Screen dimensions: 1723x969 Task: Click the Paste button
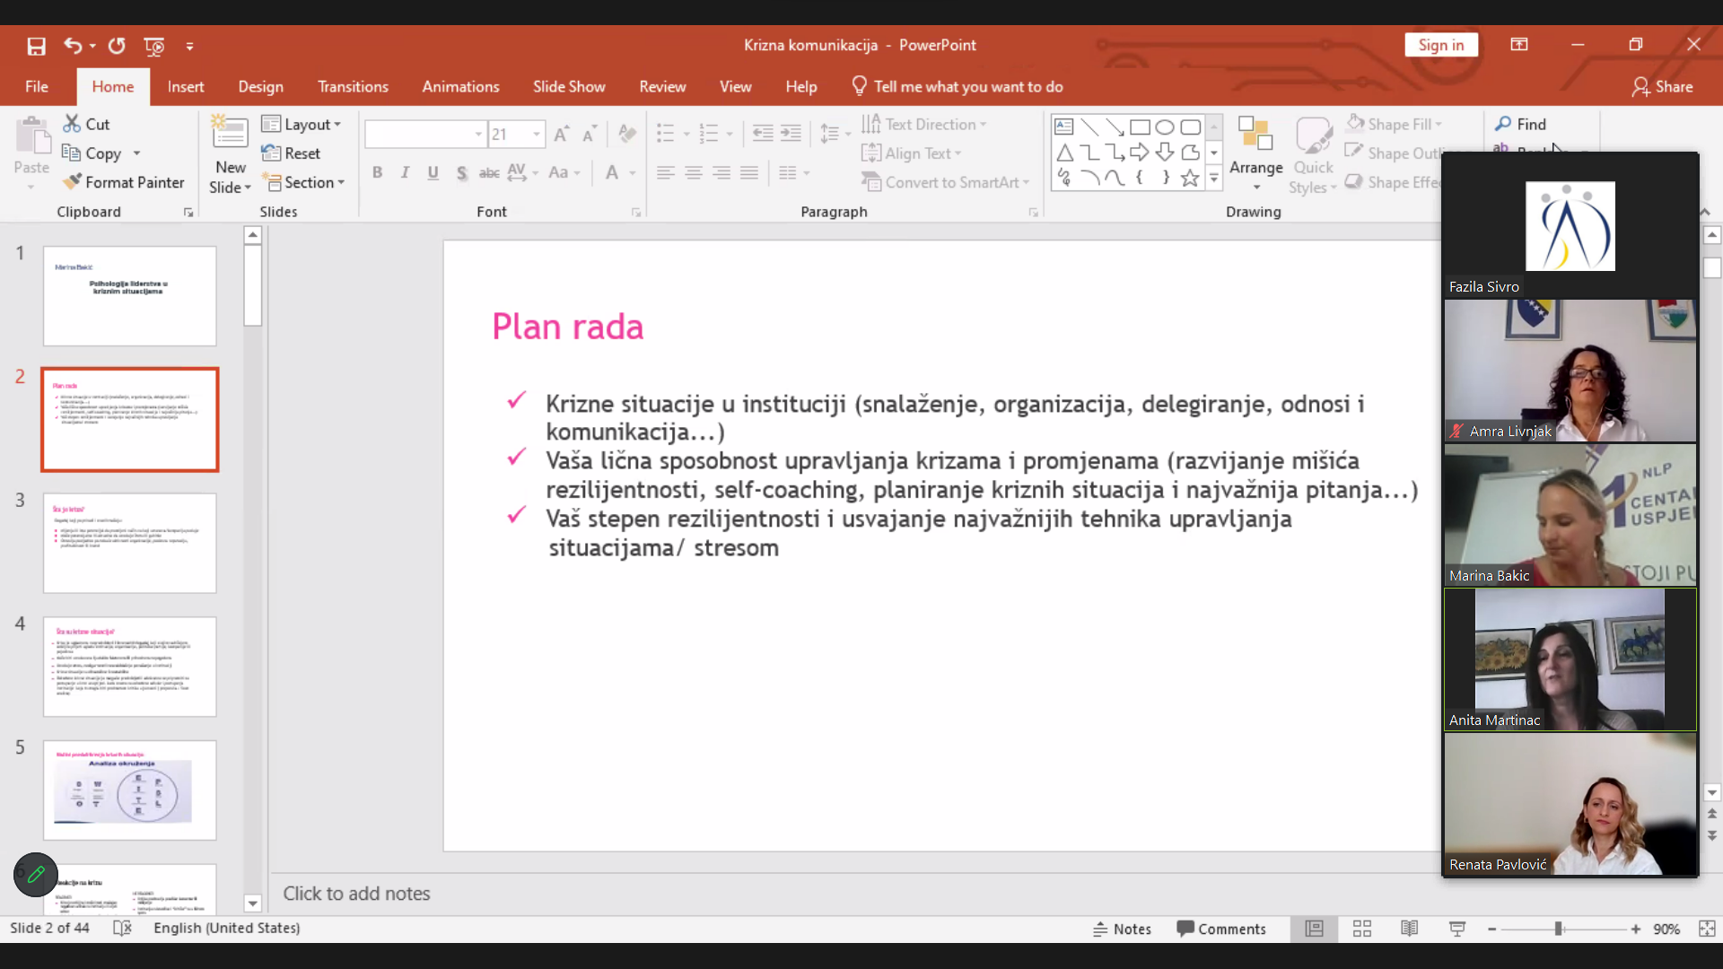31,151
